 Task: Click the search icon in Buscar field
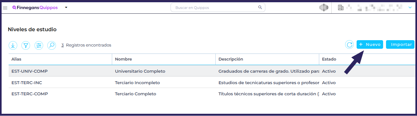tap(260, 7)
